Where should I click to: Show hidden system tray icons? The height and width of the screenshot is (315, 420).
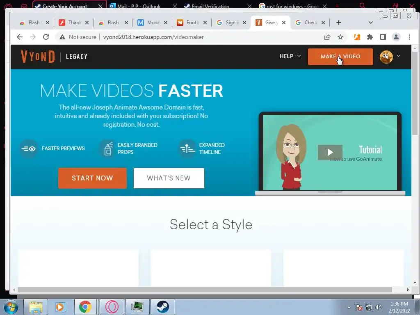(349, 307)
